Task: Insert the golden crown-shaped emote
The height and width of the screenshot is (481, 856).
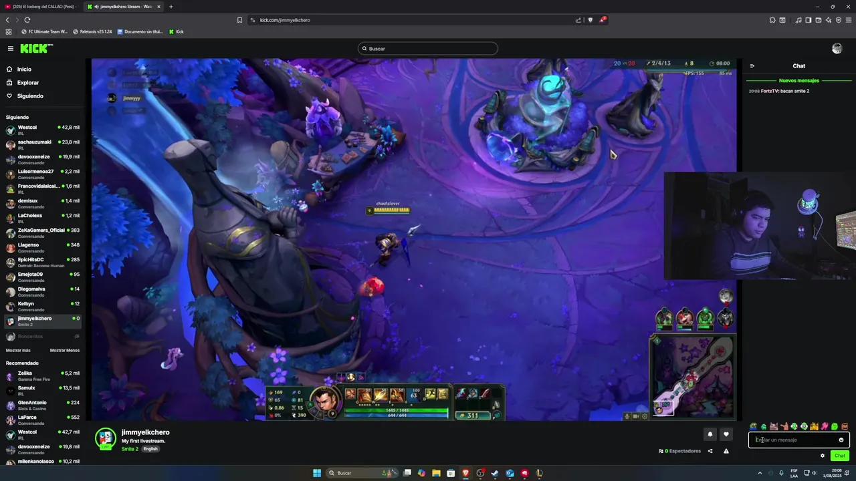Action: (x=815, y=426)
